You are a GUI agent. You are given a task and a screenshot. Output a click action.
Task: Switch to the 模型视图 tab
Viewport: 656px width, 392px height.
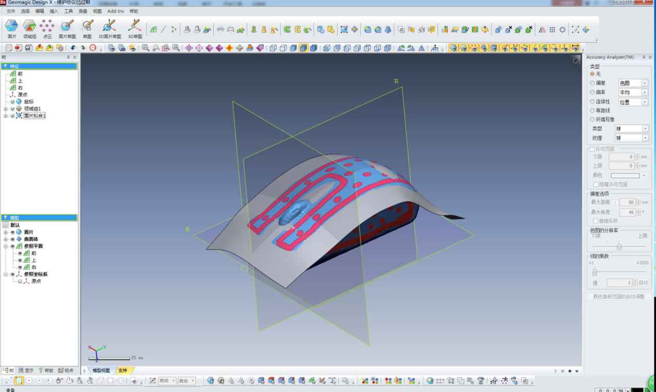click(101, 370)
